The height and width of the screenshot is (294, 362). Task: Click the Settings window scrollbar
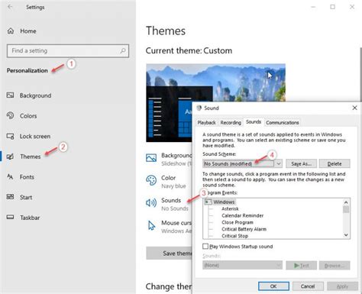click(360, 74)
